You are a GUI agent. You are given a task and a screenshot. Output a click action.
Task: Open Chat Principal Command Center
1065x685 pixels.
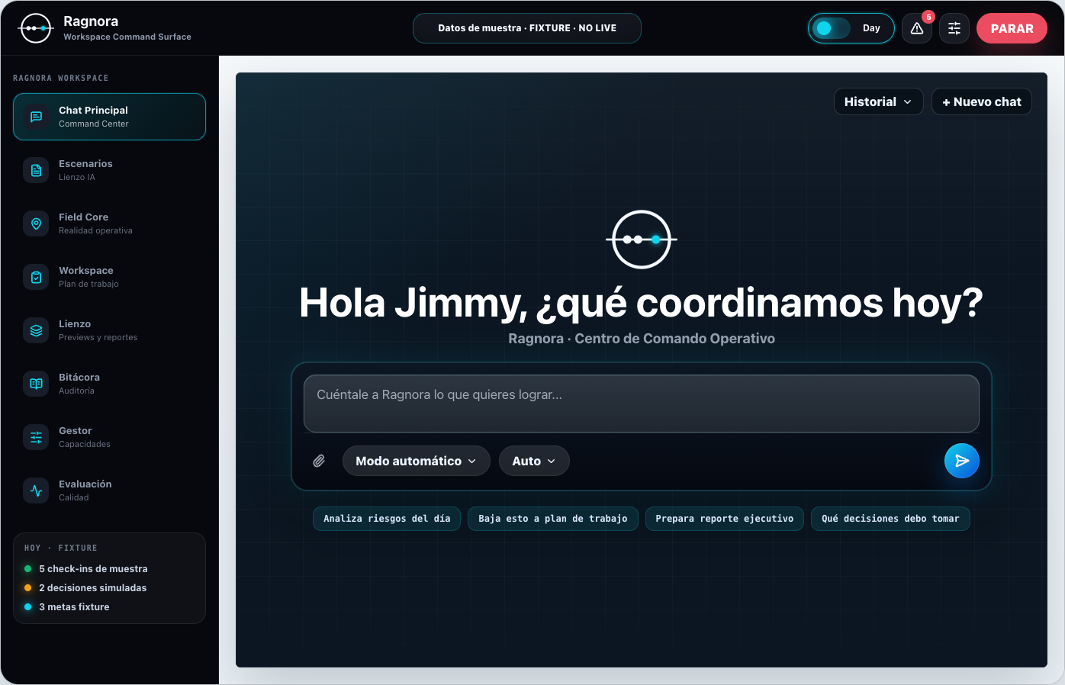(x=110, y=117)
